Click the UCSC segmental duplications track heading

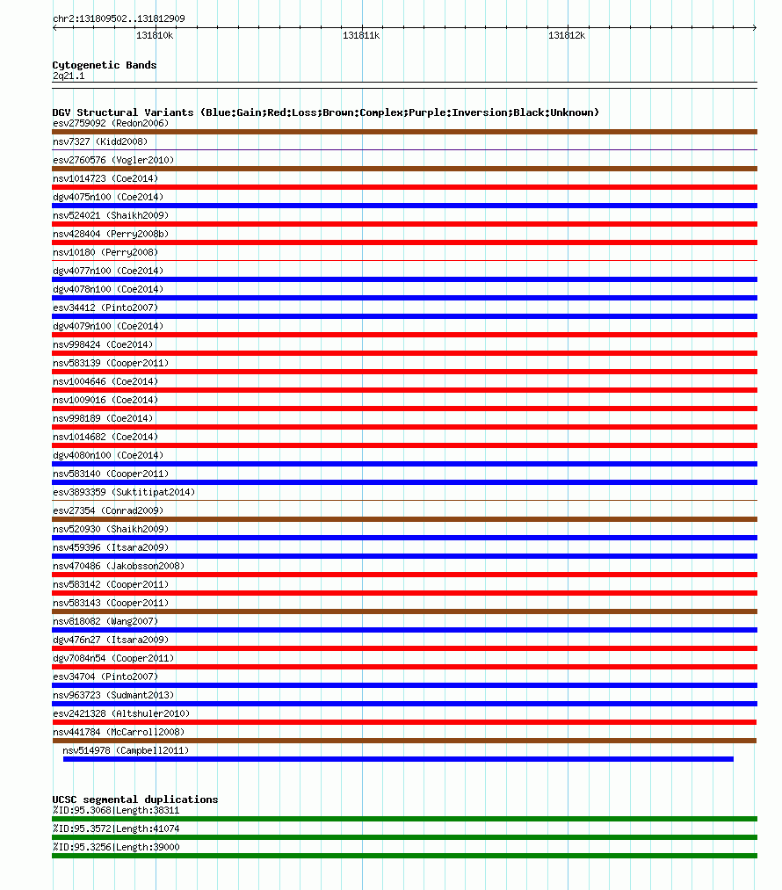135,800
